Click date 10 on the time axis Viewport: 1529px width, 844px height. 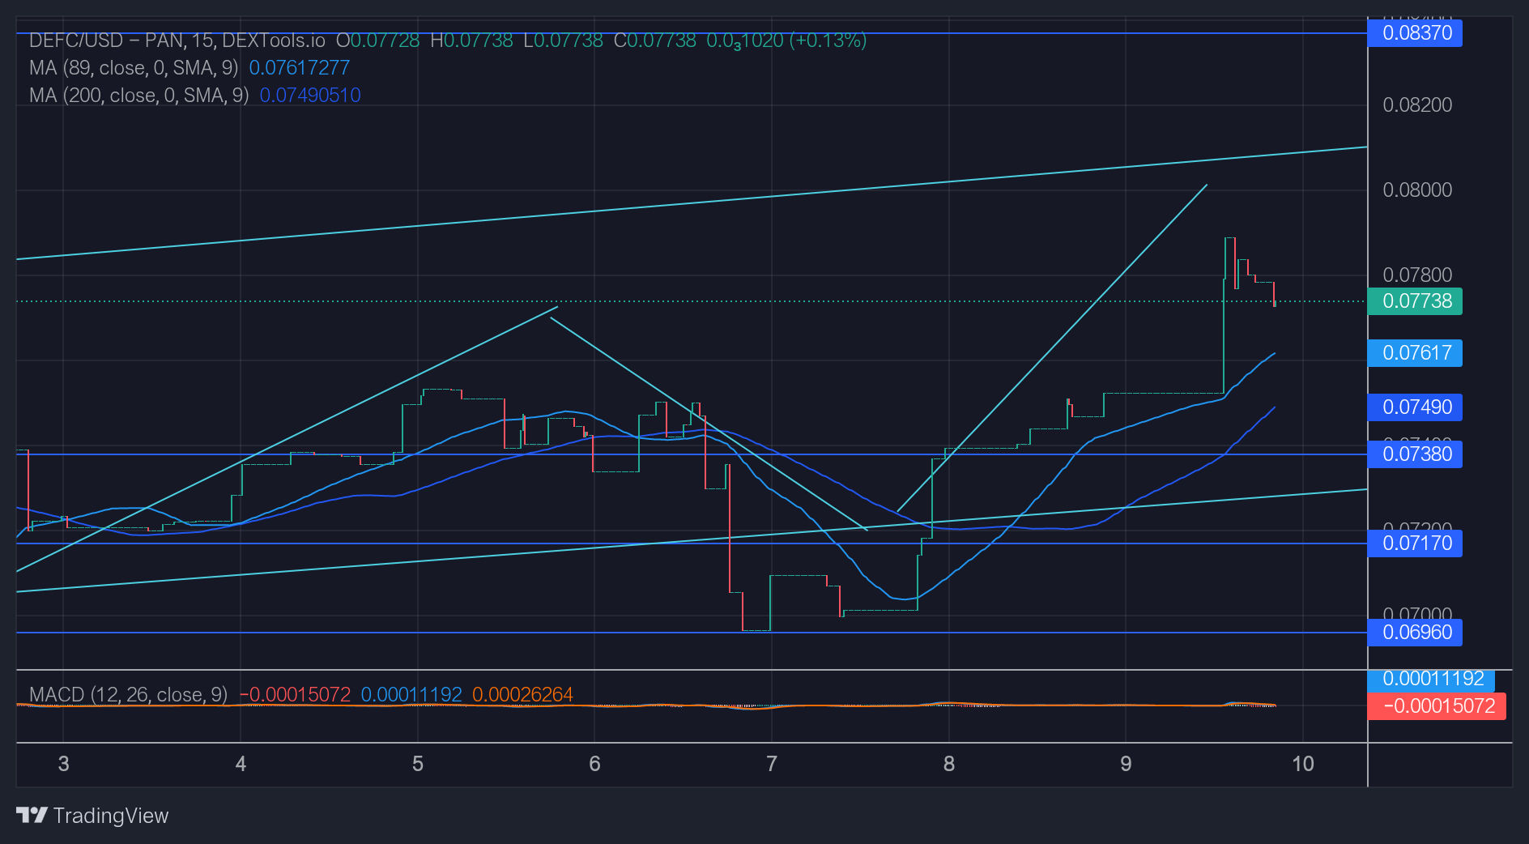pos(1303,764)
